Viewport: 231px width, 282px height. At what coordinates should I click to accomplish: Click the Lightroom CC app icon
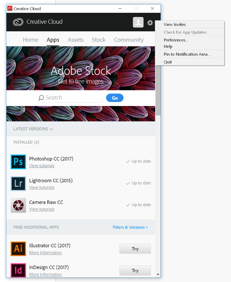18,184
